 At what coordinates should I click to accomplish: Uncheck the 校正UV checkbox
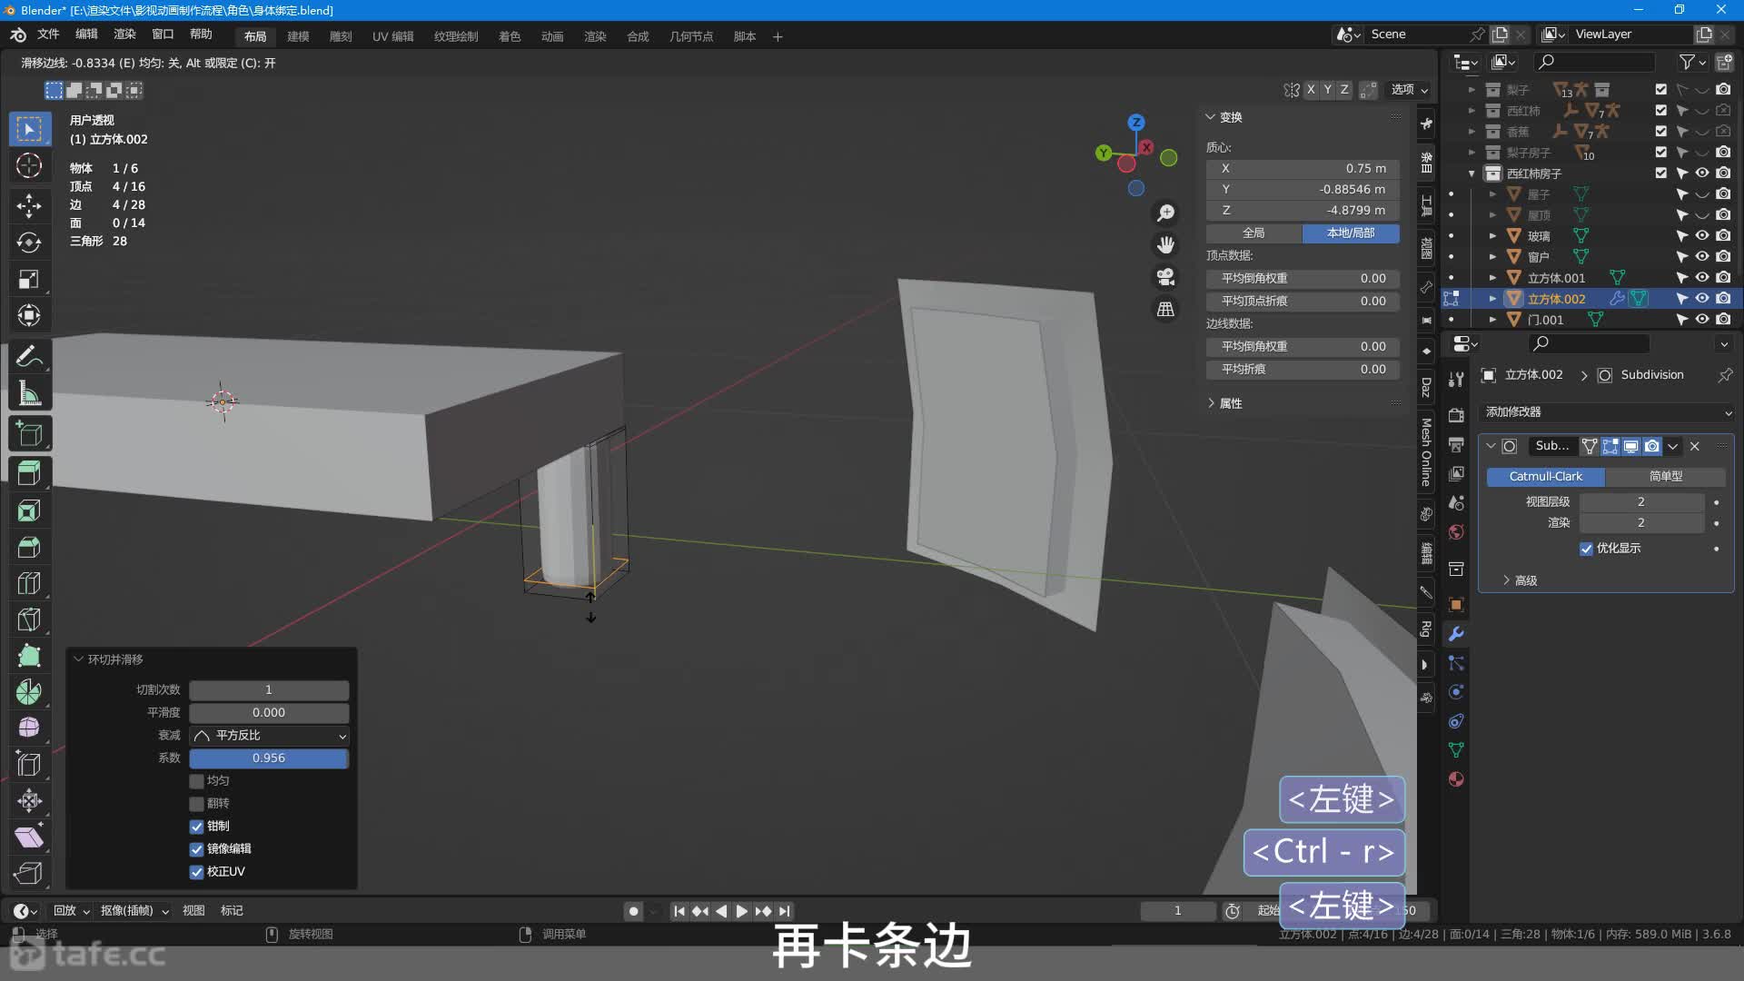[x=196, y=872]
